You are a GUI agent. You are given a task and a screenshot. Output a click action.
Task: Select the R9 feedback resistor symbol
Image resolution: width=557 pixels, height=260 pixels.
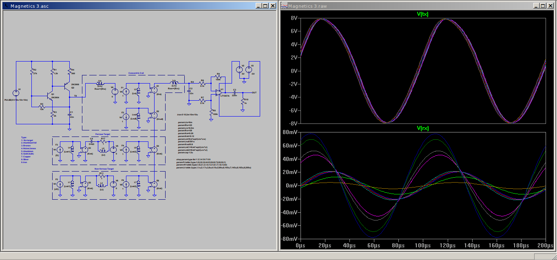click(218, 77)
